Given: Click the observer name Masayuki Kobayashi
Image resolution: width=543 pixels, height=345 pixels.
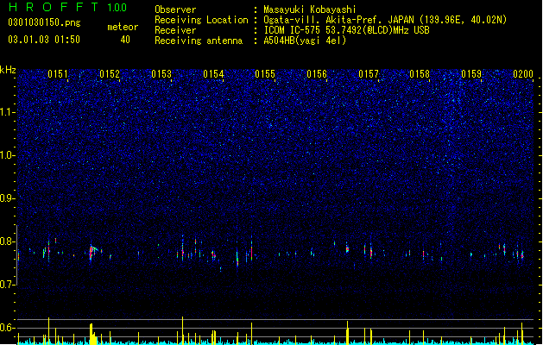Looking at the screenshot, I should [310, 9].
